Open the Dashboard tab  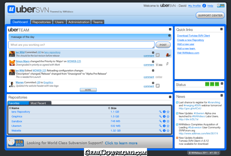tap(20, 22)
